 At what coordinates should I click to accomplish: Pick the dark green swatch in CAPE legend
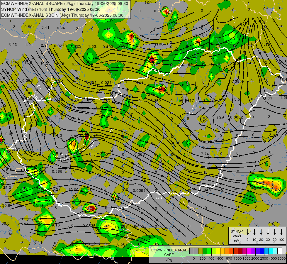[205, 251]
